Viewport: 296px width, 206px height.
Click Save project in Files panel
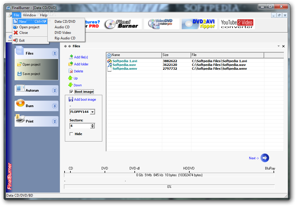click(31, 74)
